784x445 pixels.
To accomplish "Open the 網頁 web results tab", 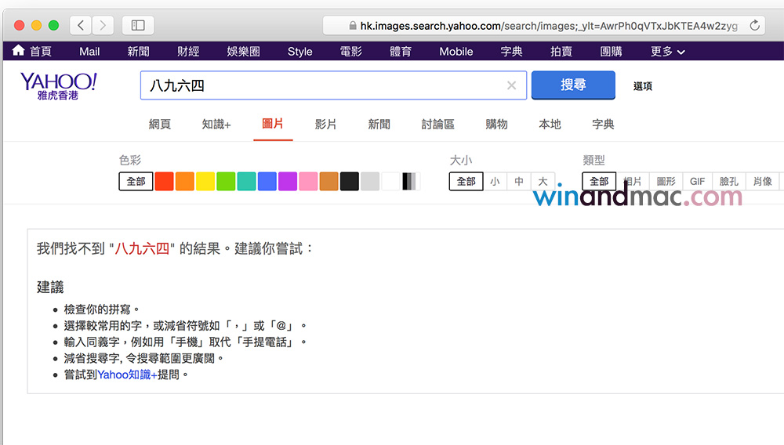I will pyautogui.click(x=160, y=124).
